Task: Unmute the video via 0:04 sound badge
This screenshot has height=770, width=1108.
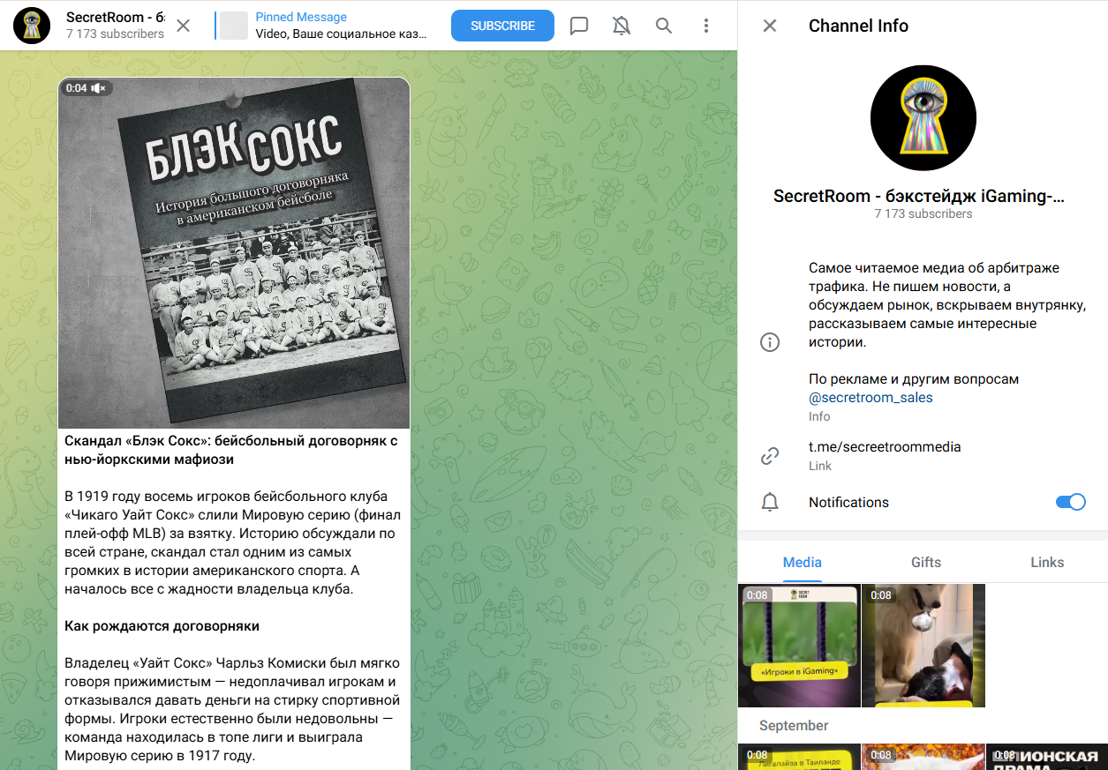Action: (x=86, y=88)
